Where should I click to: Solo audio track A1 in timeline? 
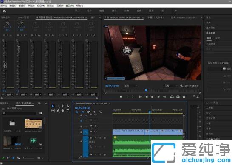click(100, 138)
